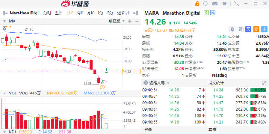The image size is (269, 134).
Task: Collapse the MA indicator panel triangle
Action: tap(5, 21)
